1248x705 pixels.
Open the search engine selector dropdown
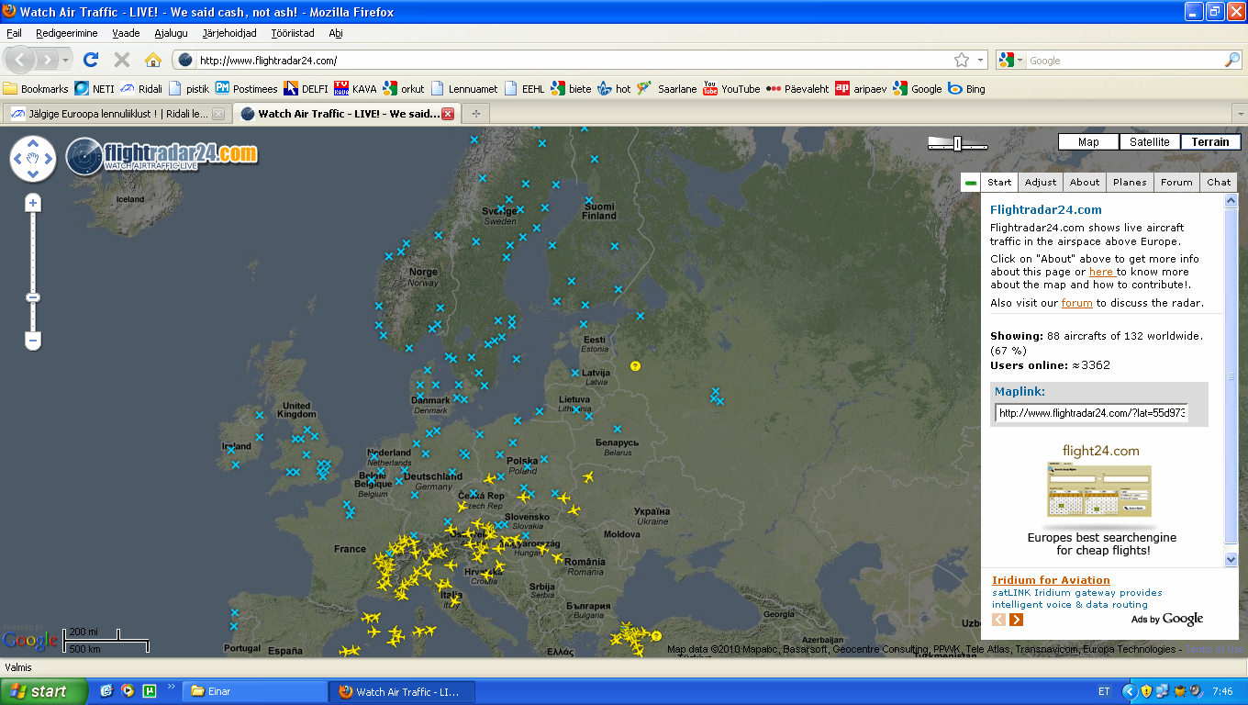[1011, 61]
